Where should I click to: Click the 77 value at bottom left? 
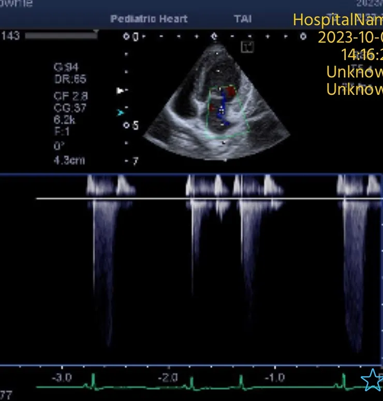tap(6, 395)
